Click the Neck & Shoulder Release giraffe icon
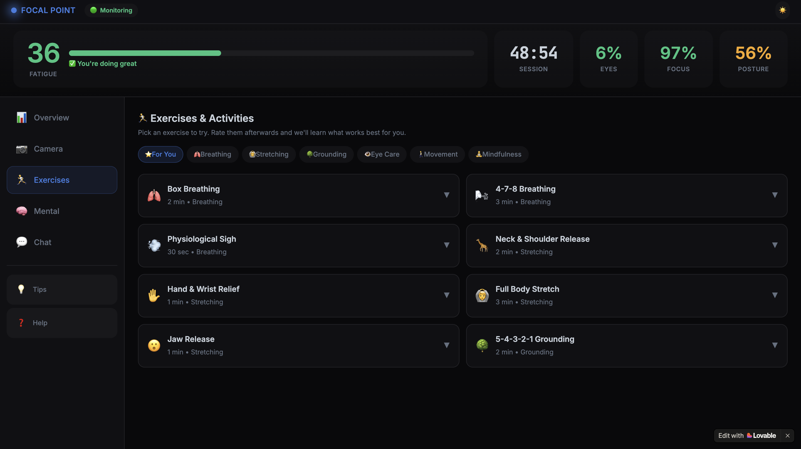 (482, 245)
